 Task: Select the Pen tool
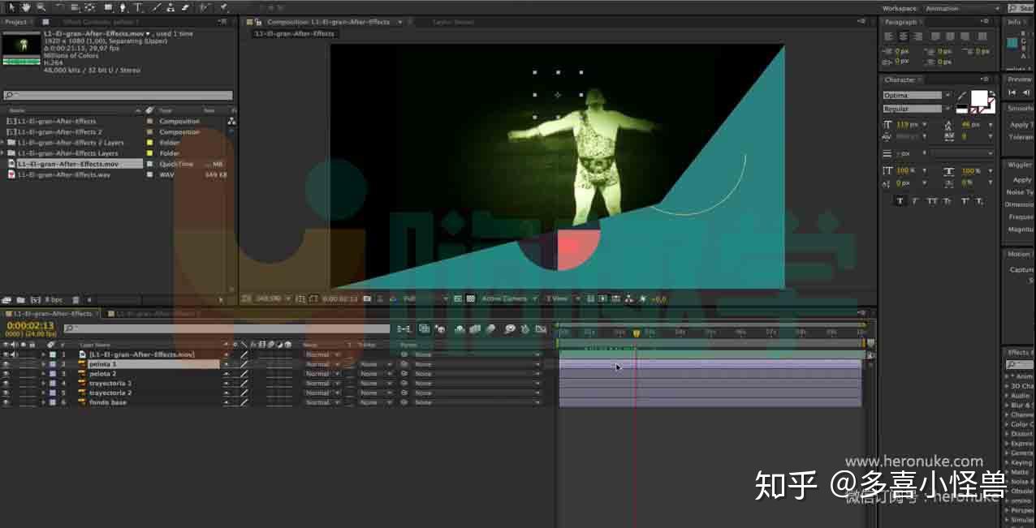point(123,7)
